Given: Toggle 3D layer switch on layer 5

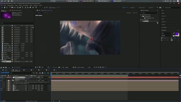Looking at the screenshot, I should point(36,85).
